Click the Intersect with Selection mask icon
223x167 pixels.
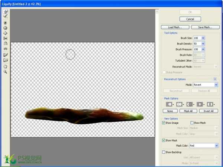[200, 104]
